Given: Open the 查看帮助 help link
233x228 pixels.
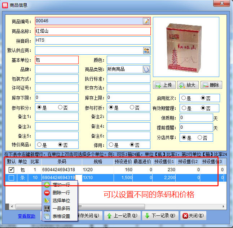Looking at the screenshot, I should click(x=27, y=216).
